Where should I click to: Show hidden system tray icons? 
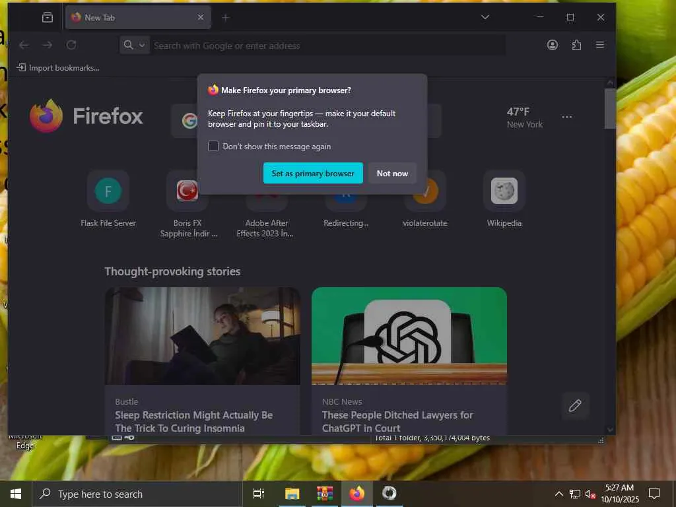click(558, 494)
